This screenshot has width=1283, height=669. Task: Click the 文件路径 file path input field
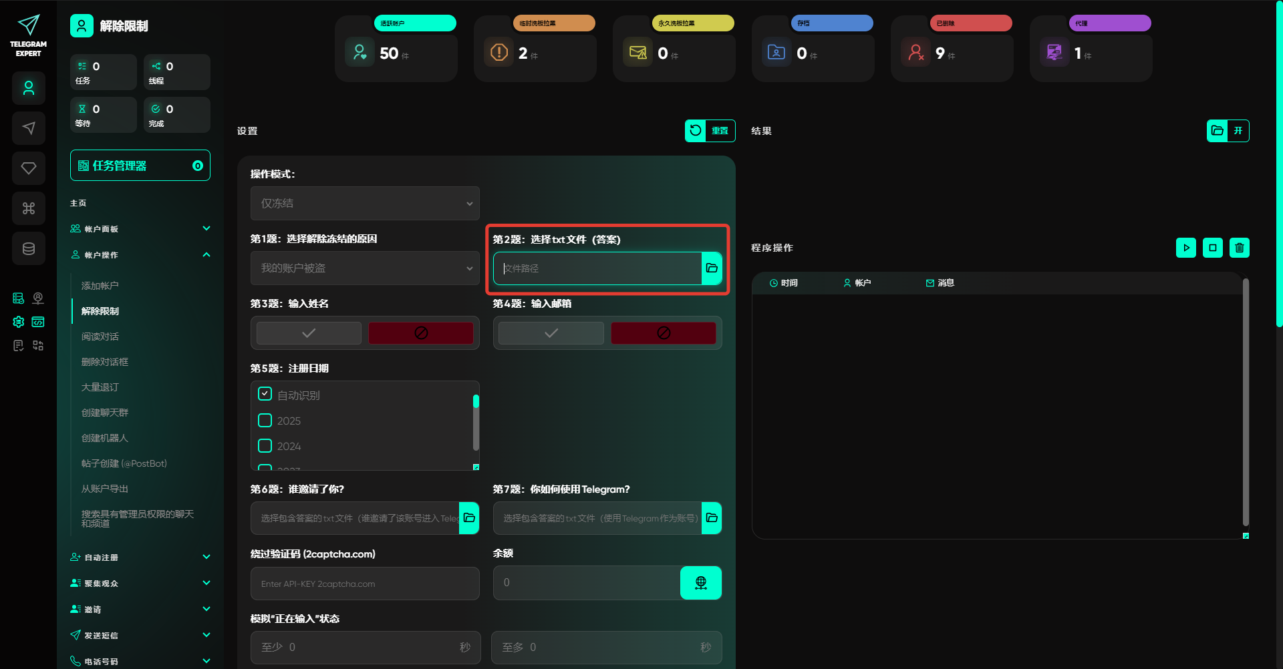click(598, 268)
